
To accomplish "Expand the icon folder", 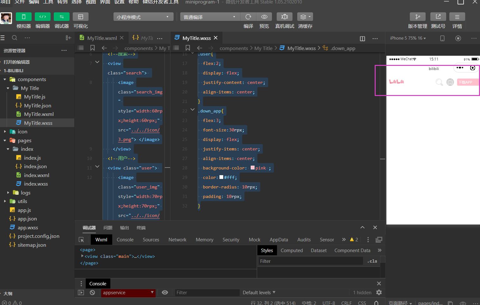I will pyautogui.click(x=5, y=131).
